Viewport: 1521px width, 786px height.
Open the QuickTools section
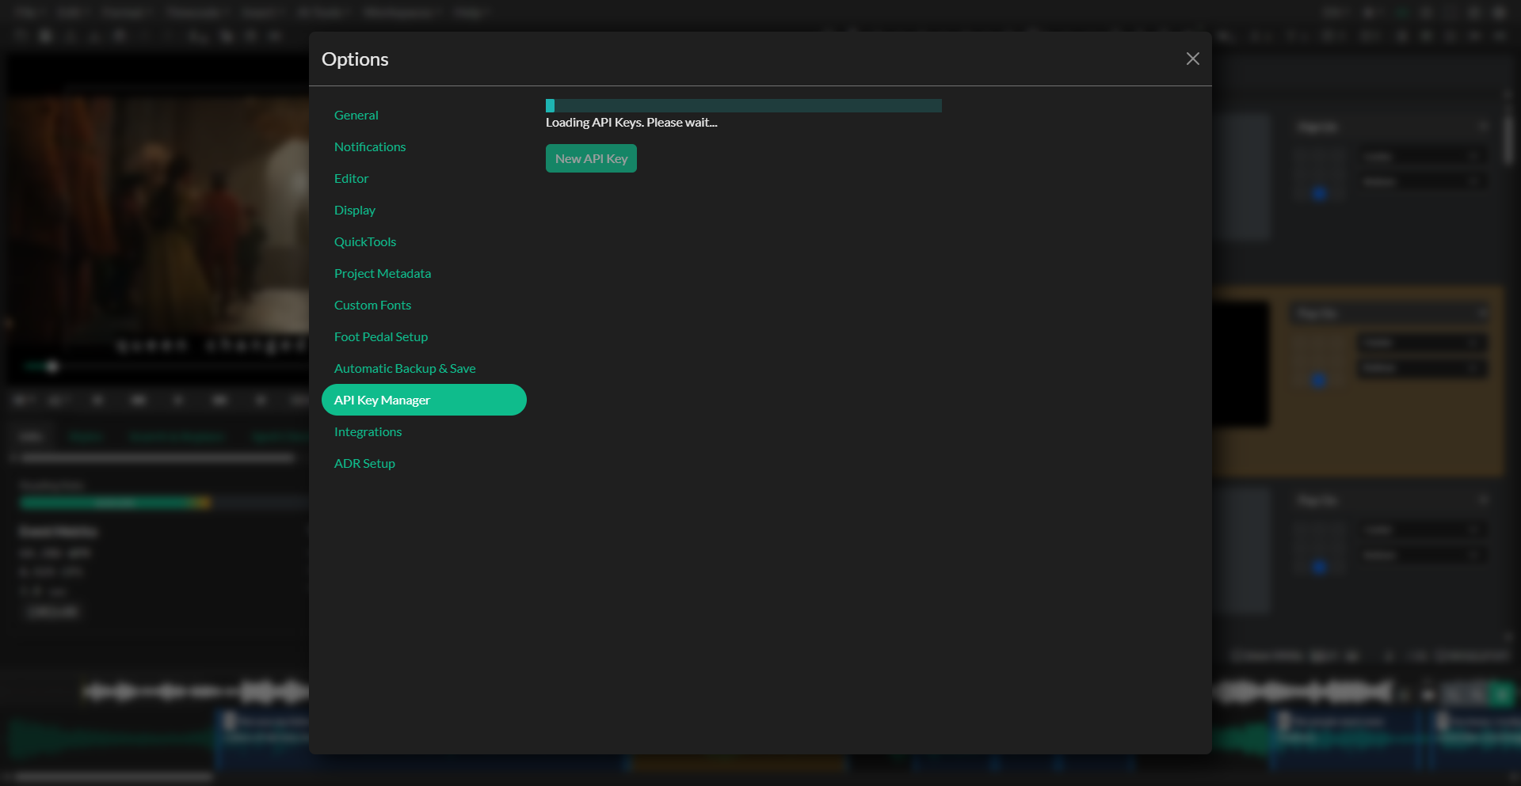coord(365,241)
